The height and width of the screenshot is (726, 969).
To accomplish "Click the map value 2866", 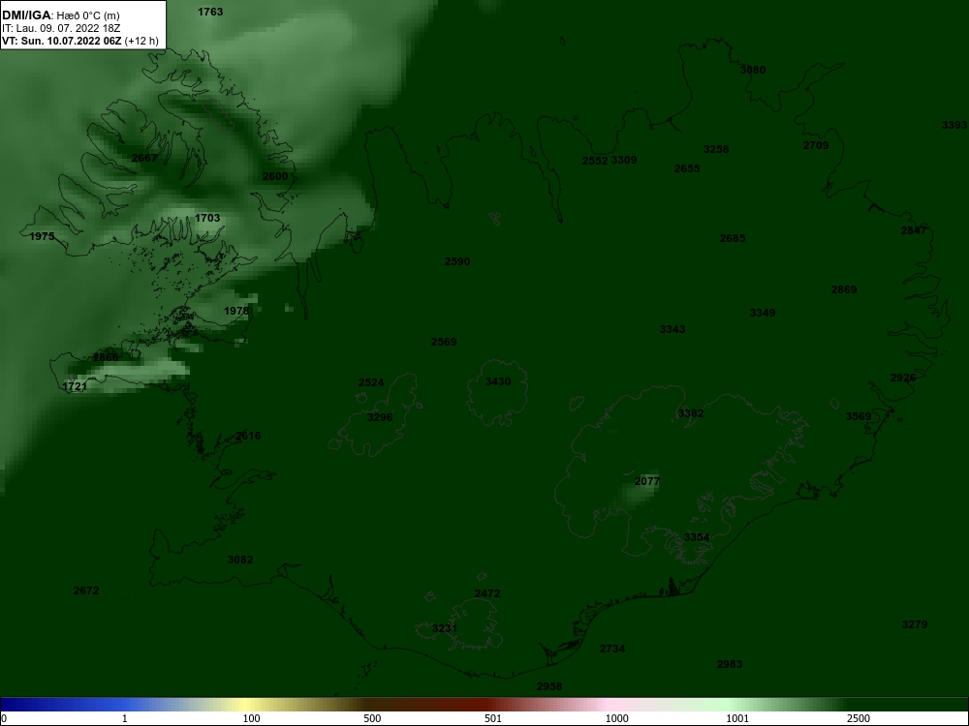I will coord(106,357).
